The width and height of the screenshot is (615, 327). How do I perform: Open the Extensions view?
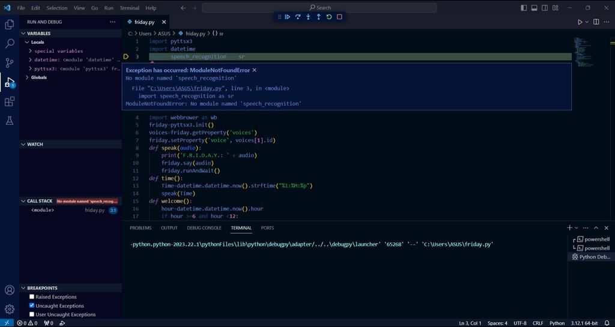(10, 101)
